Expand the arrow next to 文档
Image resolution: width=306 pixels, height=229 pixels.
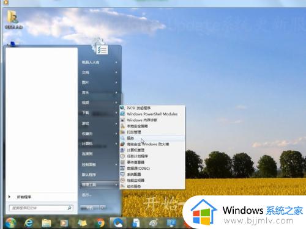tap(116, 73)
